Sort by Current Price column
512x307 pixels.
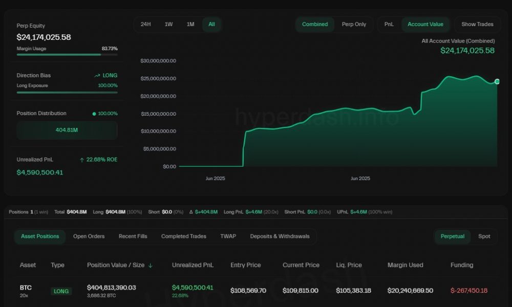coord(301,265)
